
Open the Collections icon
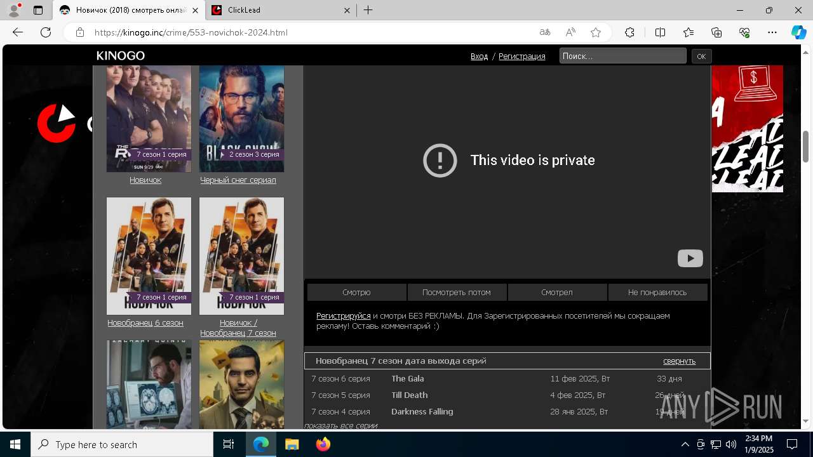click(x=716, y=32)
